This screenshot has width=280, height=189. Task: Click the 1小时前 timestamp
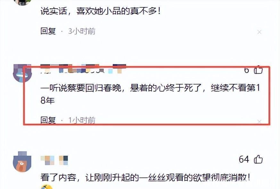(x=82, y=120)
